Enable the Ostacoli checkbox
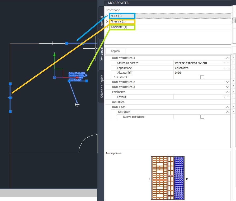The image size is (236, 201). [x=202, y=77]
